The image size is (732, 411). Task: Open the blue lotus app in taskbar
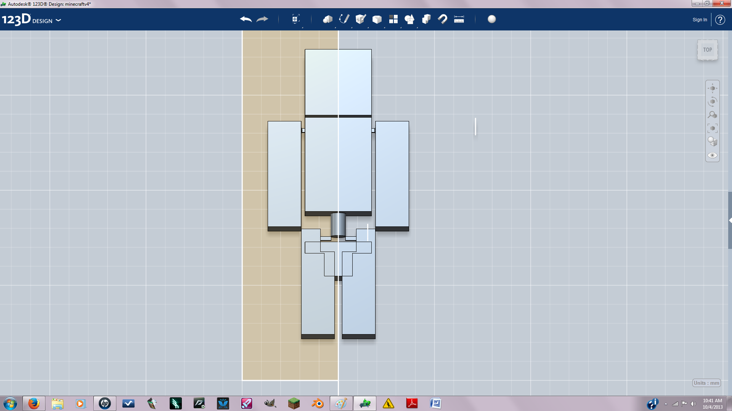click(223, 403)
